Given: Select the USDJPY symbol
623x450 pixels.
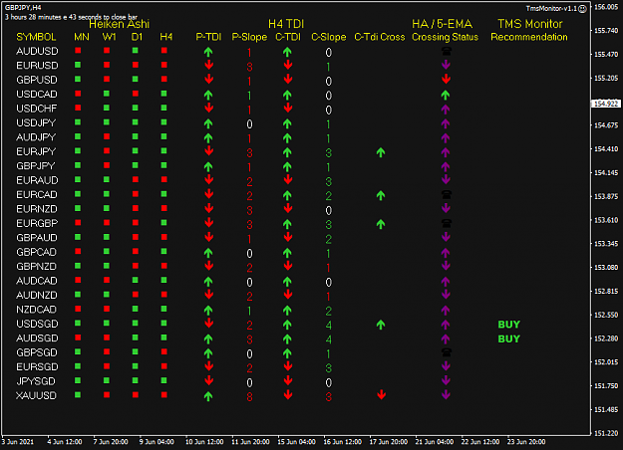Looking at the screenshot, I should click(x=36, y=123).
